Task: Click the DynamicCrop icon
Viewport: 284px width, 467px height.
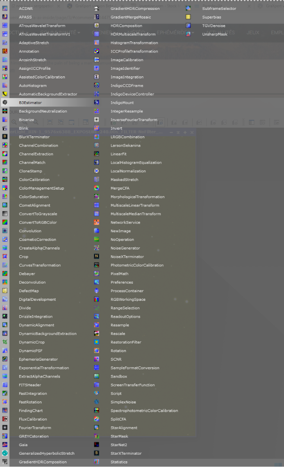Action: [x=5, y=342]
